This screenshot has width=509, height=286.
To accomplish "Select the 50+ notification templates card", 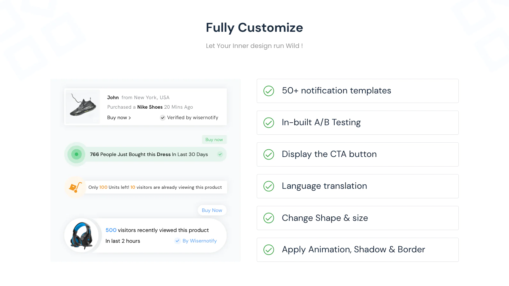I will [358, 91].
